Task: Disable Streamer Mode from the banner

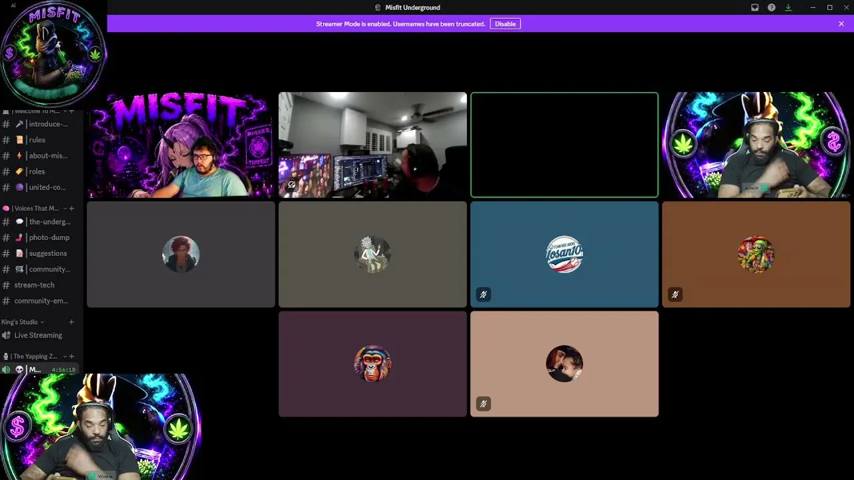Action: [505, 24]
